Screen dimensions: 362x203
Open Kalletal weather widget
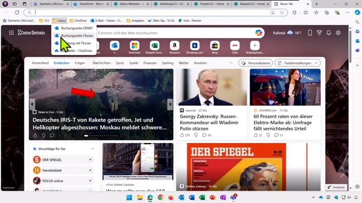[287, 33]
